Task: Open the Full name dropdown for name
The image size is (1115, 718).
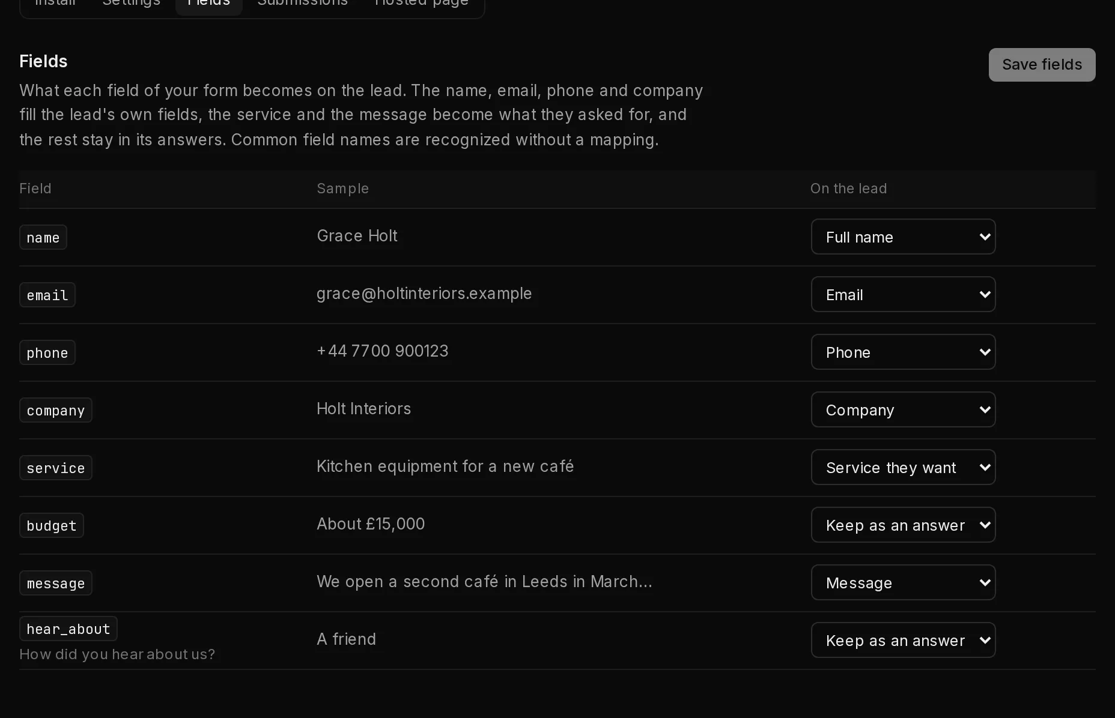Action: click(x=903, y=237)
